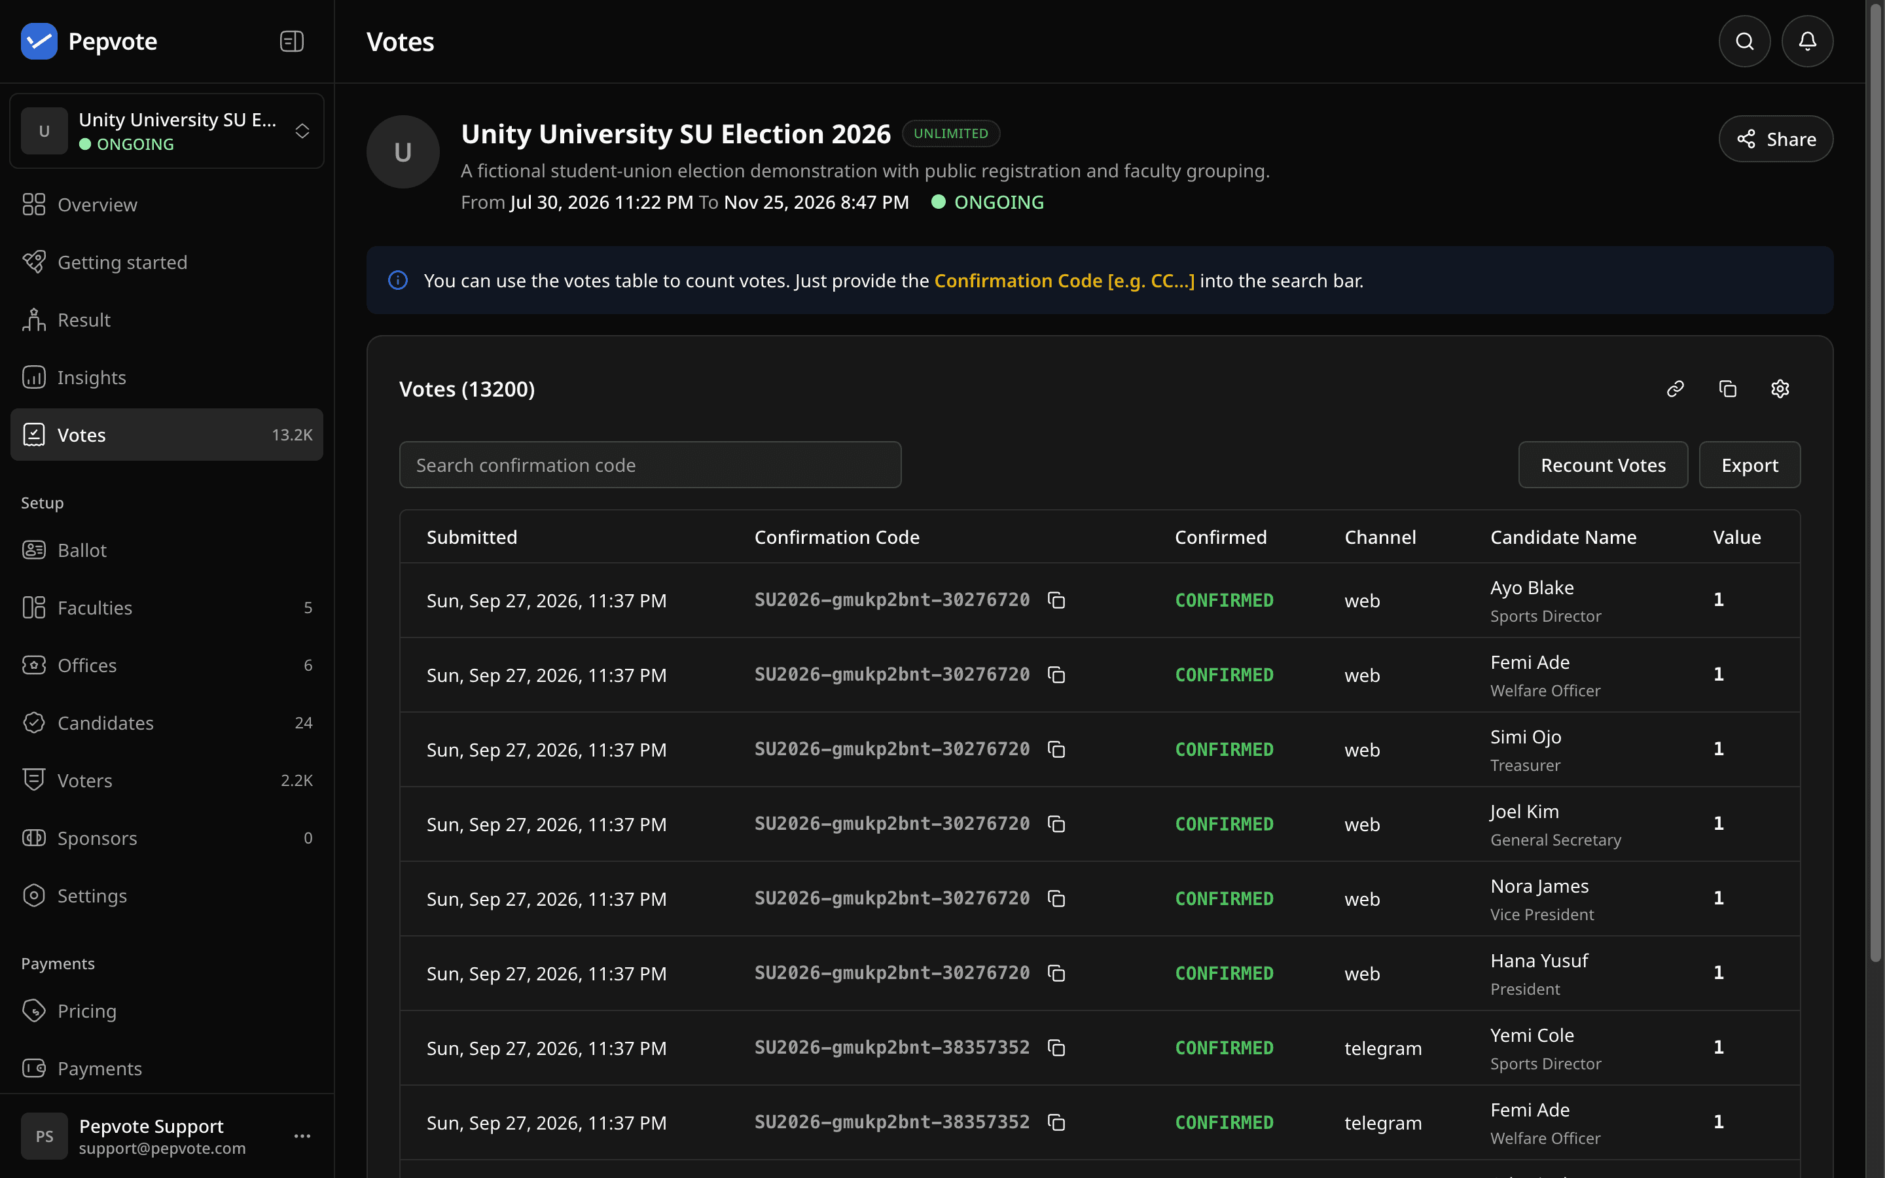
Task: Copy code in Nora James row
Action: click(1056, 899)
